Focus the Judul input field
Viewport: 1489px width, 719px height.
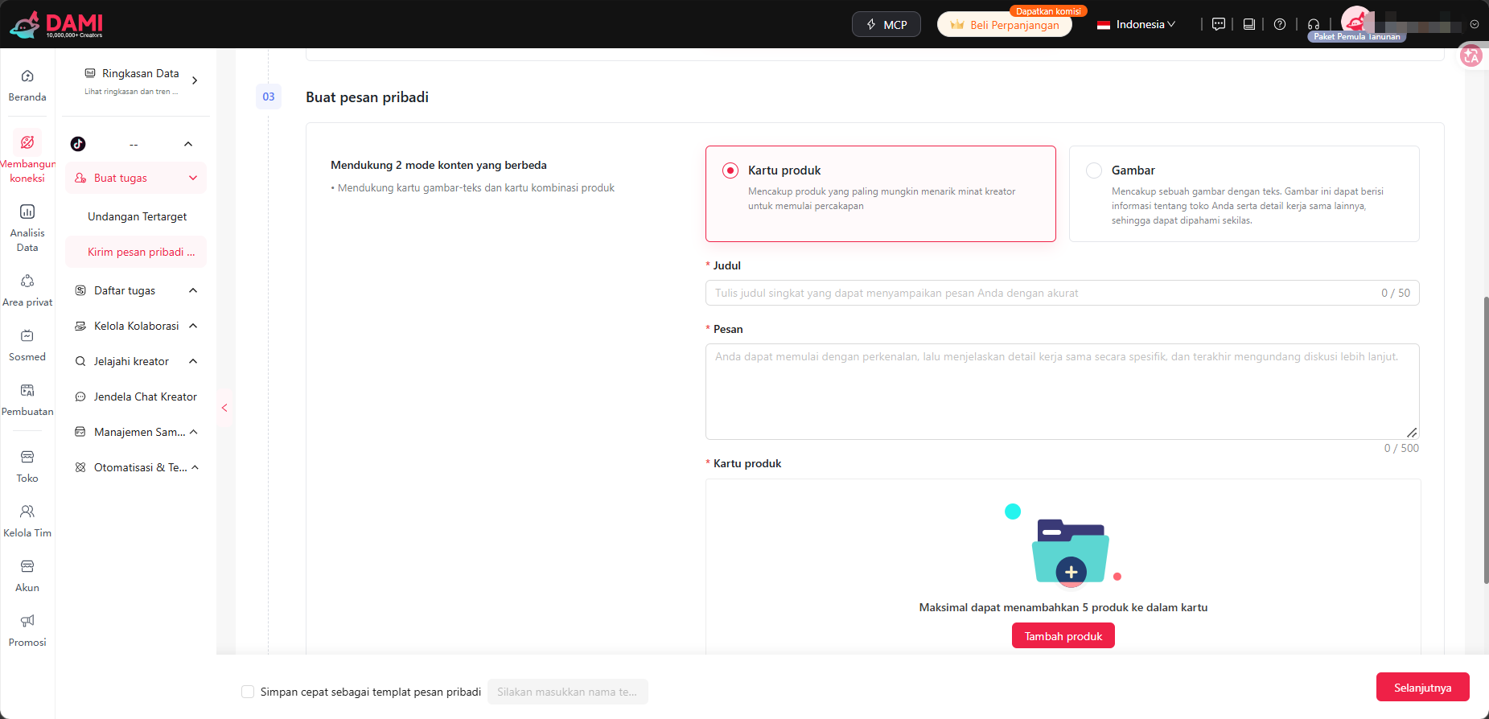coord(1063,293)
